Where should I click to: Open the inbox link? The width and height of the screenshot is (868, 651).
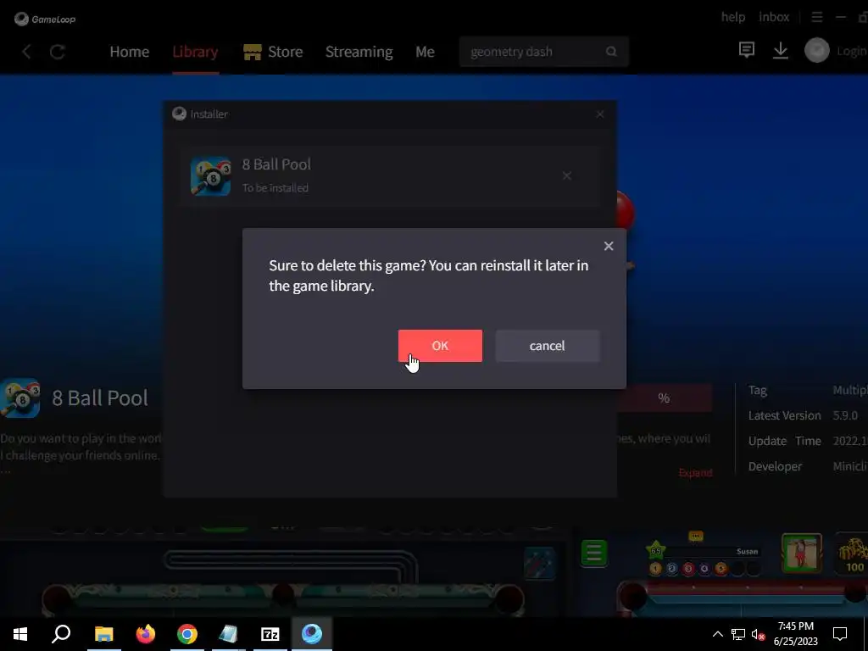[x=774, y=17]
